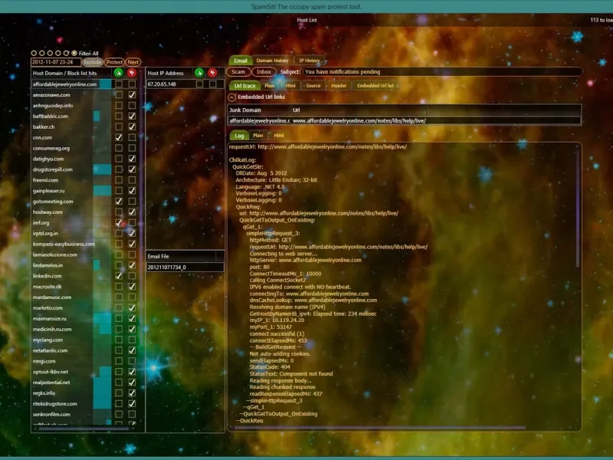Viewport: 613px width, 460px height.
Task: Open Html tab in the Log tab row
Action: [x=279, y=136]
